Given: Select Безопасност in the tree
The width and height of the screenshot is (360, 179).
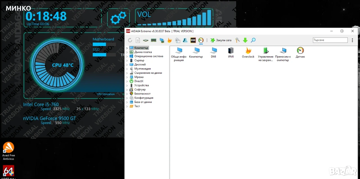Looking at the screenshot, I should point(142,94).
